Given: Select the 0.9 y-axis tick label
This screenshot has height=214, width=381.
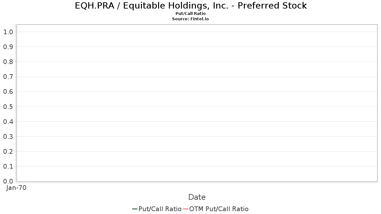Looking at the screenshot, I should click(8, 47).
